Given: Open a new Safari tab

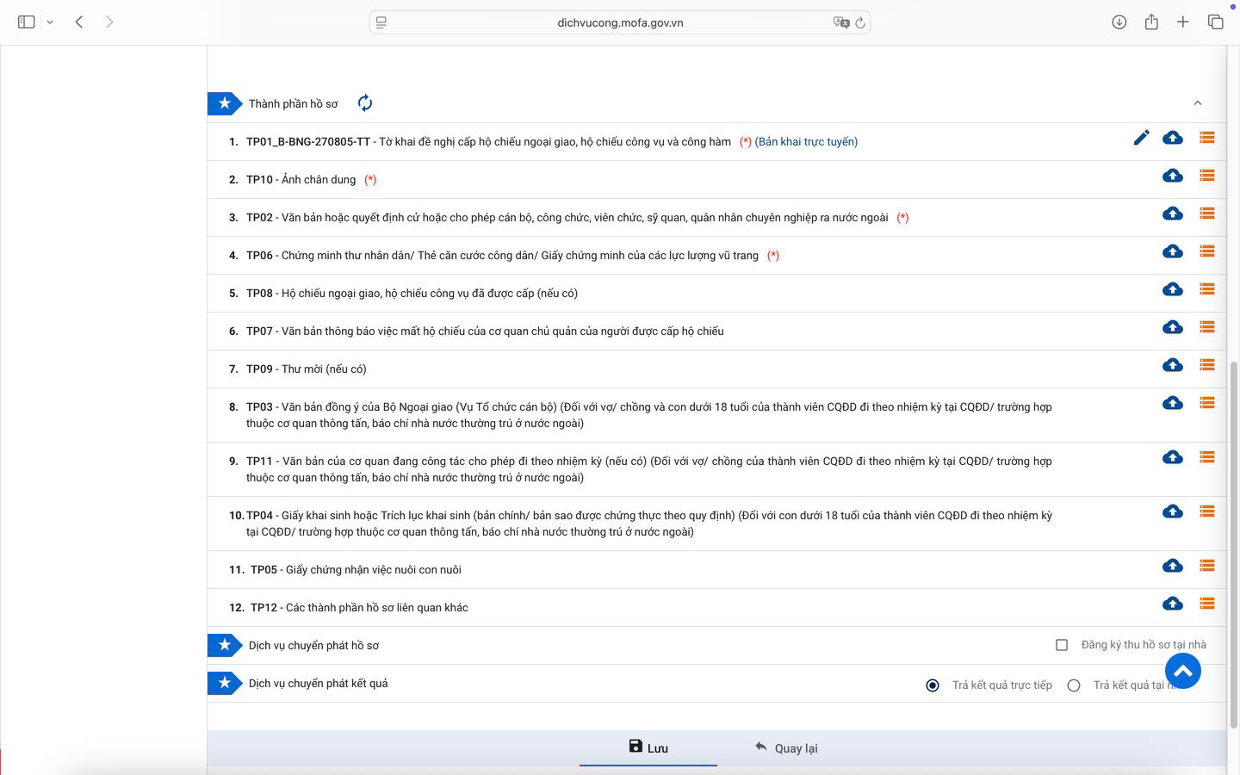Looking at the screenshot, I should point(1182,22).
